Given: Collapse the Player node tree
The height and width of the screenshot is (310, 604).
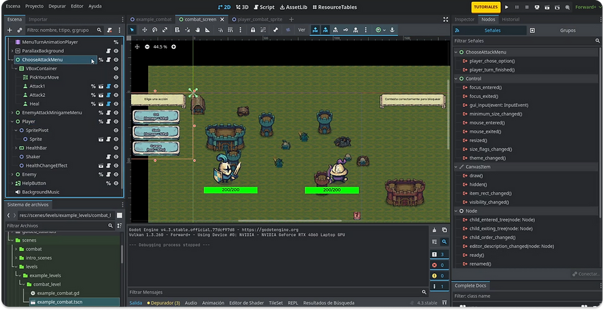Looking at the screenshot, I should [12, 122].
